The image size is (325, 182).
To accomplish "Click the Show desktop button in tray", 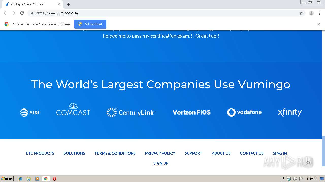I will click(322, 179).
